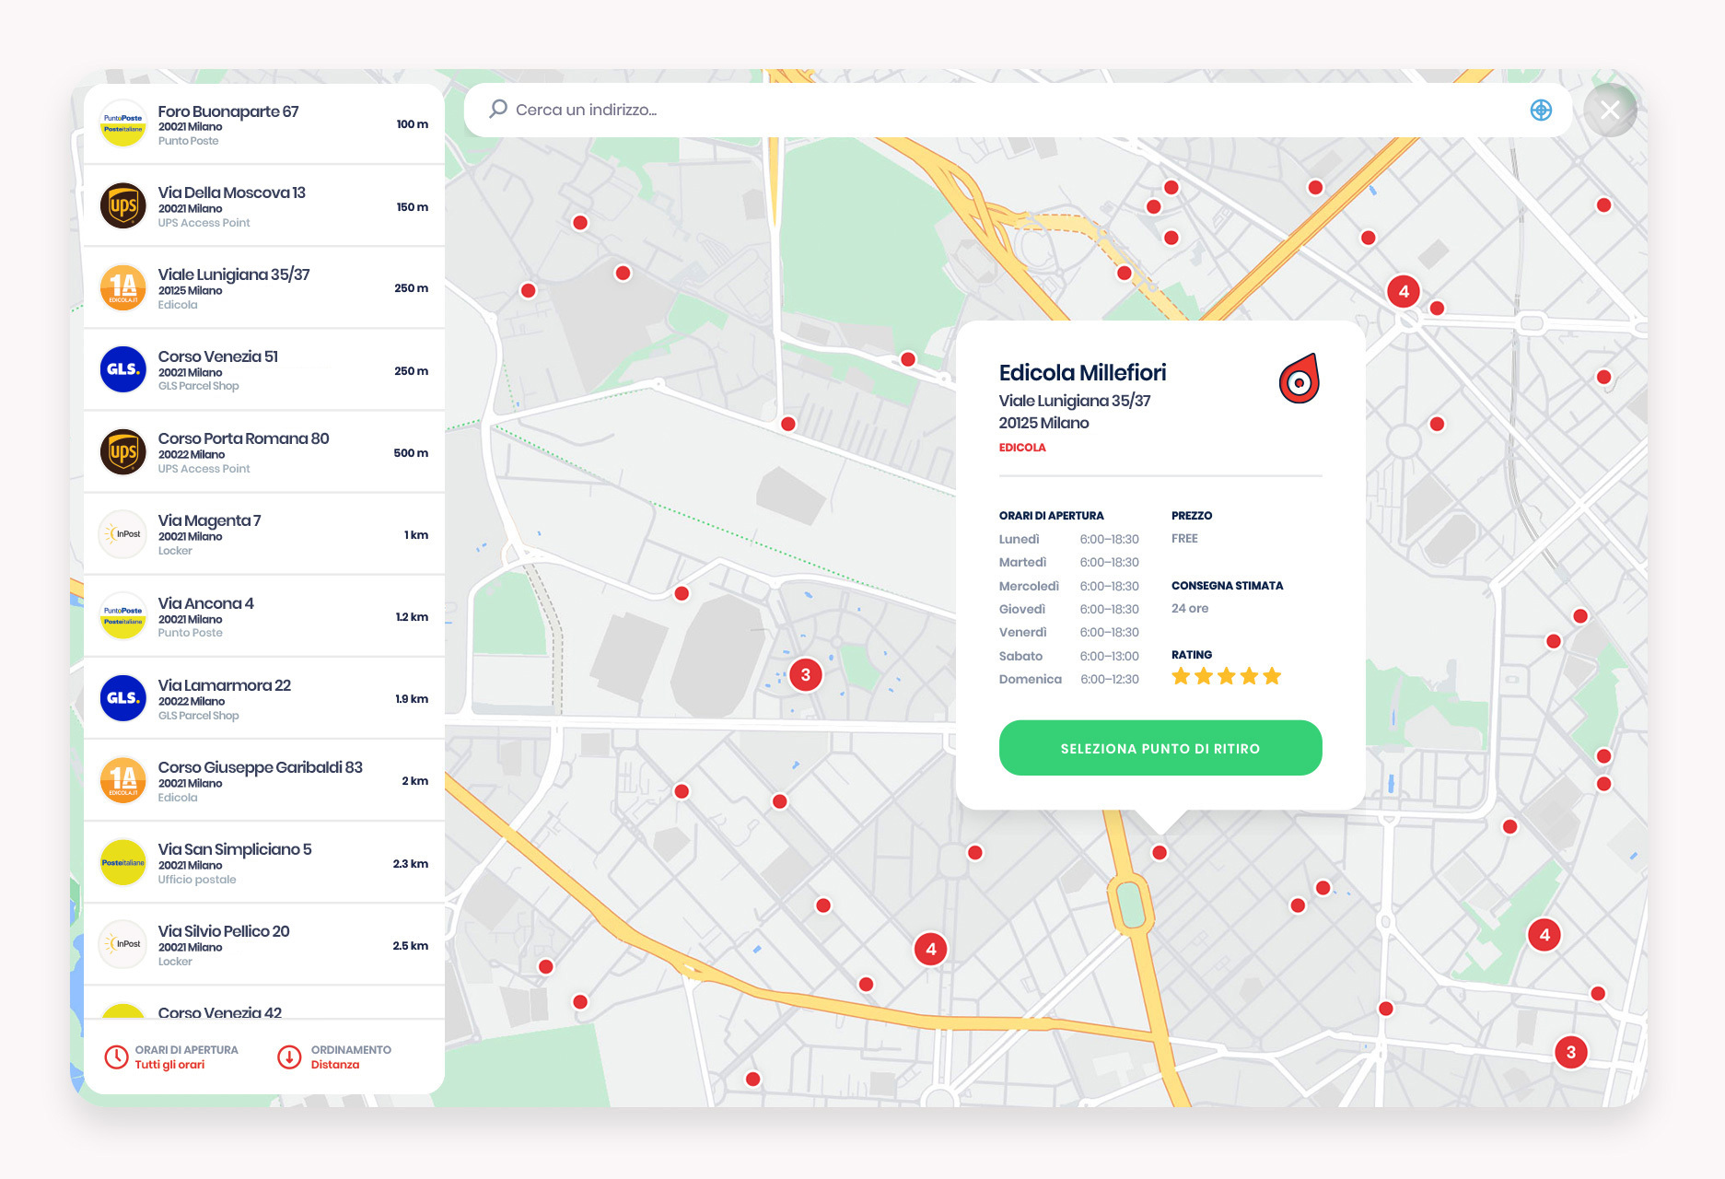This screenshot has height=1179, width=1725.
Task: Click the GLS logo for Corso Venezia 51
Action: pos(123,369)
